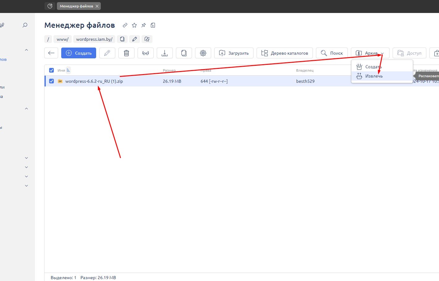Open sidebar search magnifier icon
The height and width of the screenshot is (281, 439).
[x=25, y=25]
